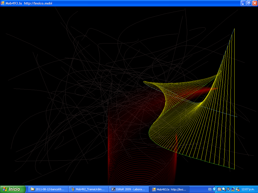The image size is (258, 193).
Task: Click the folder icon of 2011-08-12-banco69 task
Action: [x=33, y=189]
